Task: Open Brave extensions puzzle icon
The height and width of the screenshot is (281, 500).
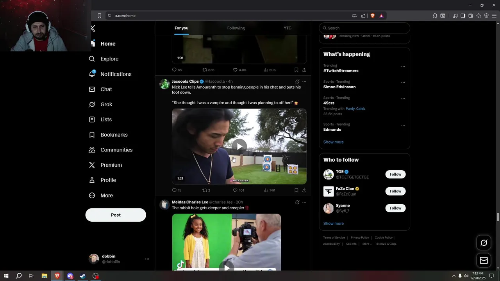Action: point(435,16)
